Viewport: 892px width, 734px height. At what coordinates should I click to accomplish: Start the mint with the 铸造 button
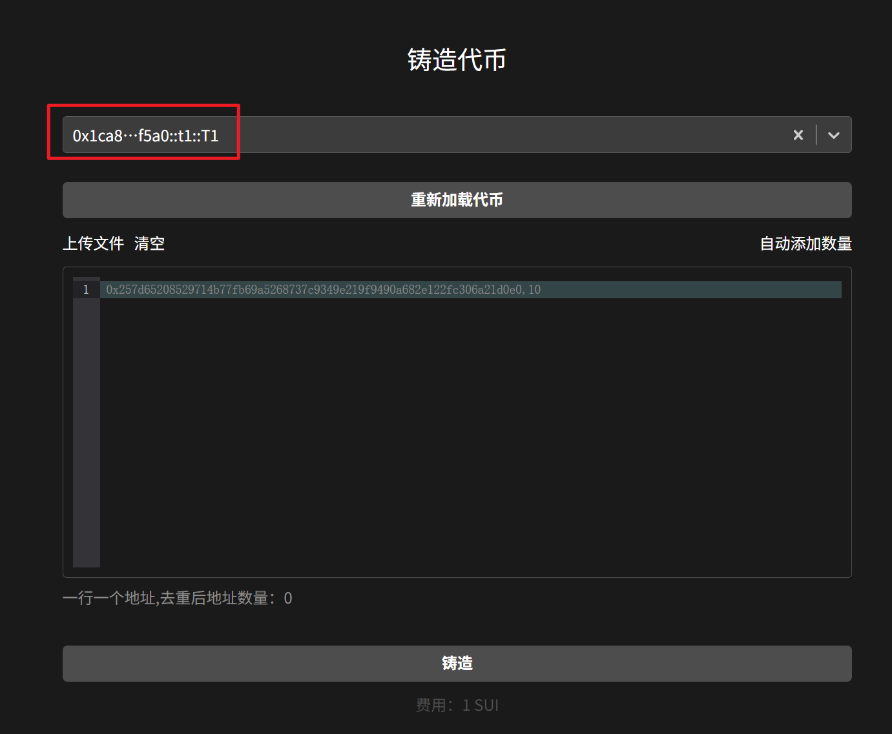[457, 663]
